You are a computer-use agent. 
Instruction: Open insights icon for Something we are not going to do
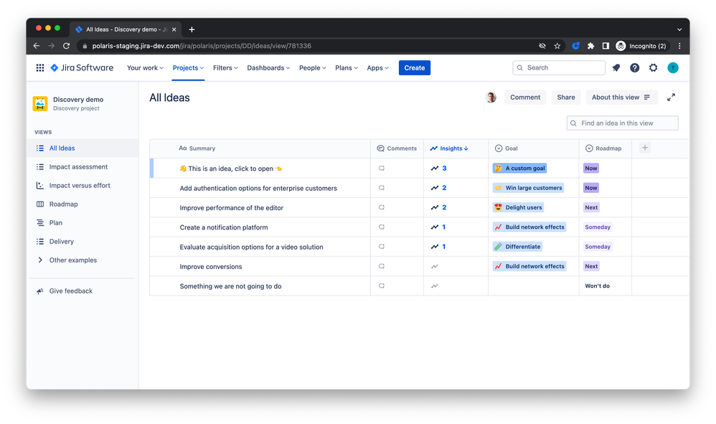point(435,286)
